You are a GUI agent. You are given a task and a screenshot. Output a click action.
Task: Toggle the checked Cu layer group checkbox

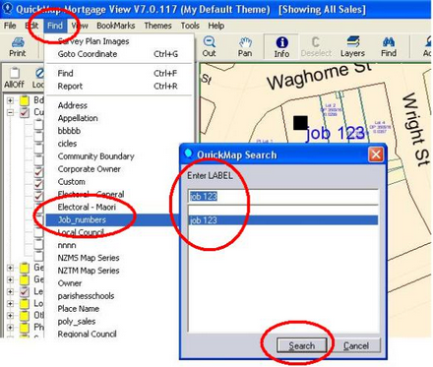pyautogui.click(x=25, y=112)
